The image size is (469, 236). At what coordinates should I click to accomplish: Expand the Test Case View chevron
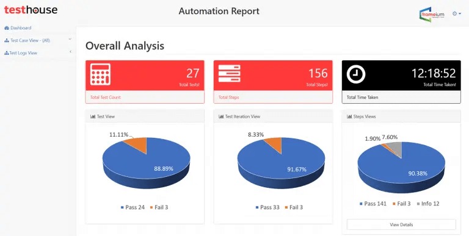click(x=70, y=39)
